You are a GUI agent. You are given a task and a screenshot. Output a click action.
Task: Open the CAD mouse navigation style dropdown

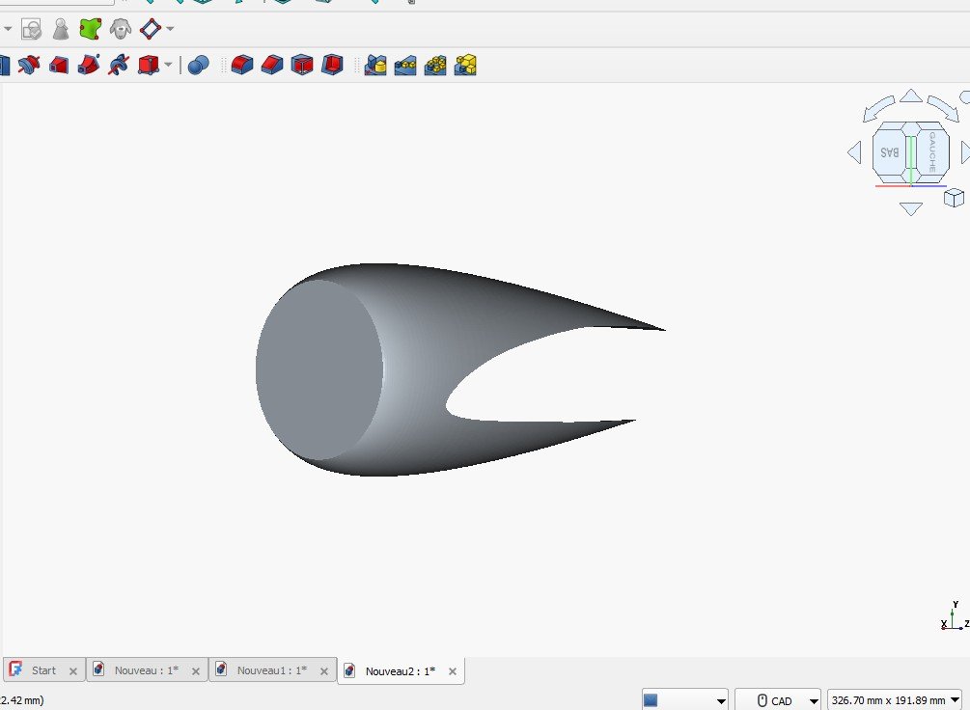814,700
